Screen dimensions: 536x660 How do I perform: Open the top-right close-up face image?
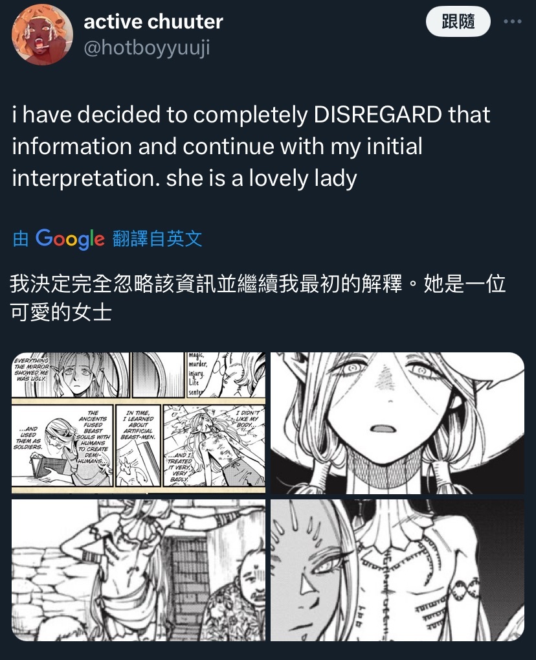point(397,422)
